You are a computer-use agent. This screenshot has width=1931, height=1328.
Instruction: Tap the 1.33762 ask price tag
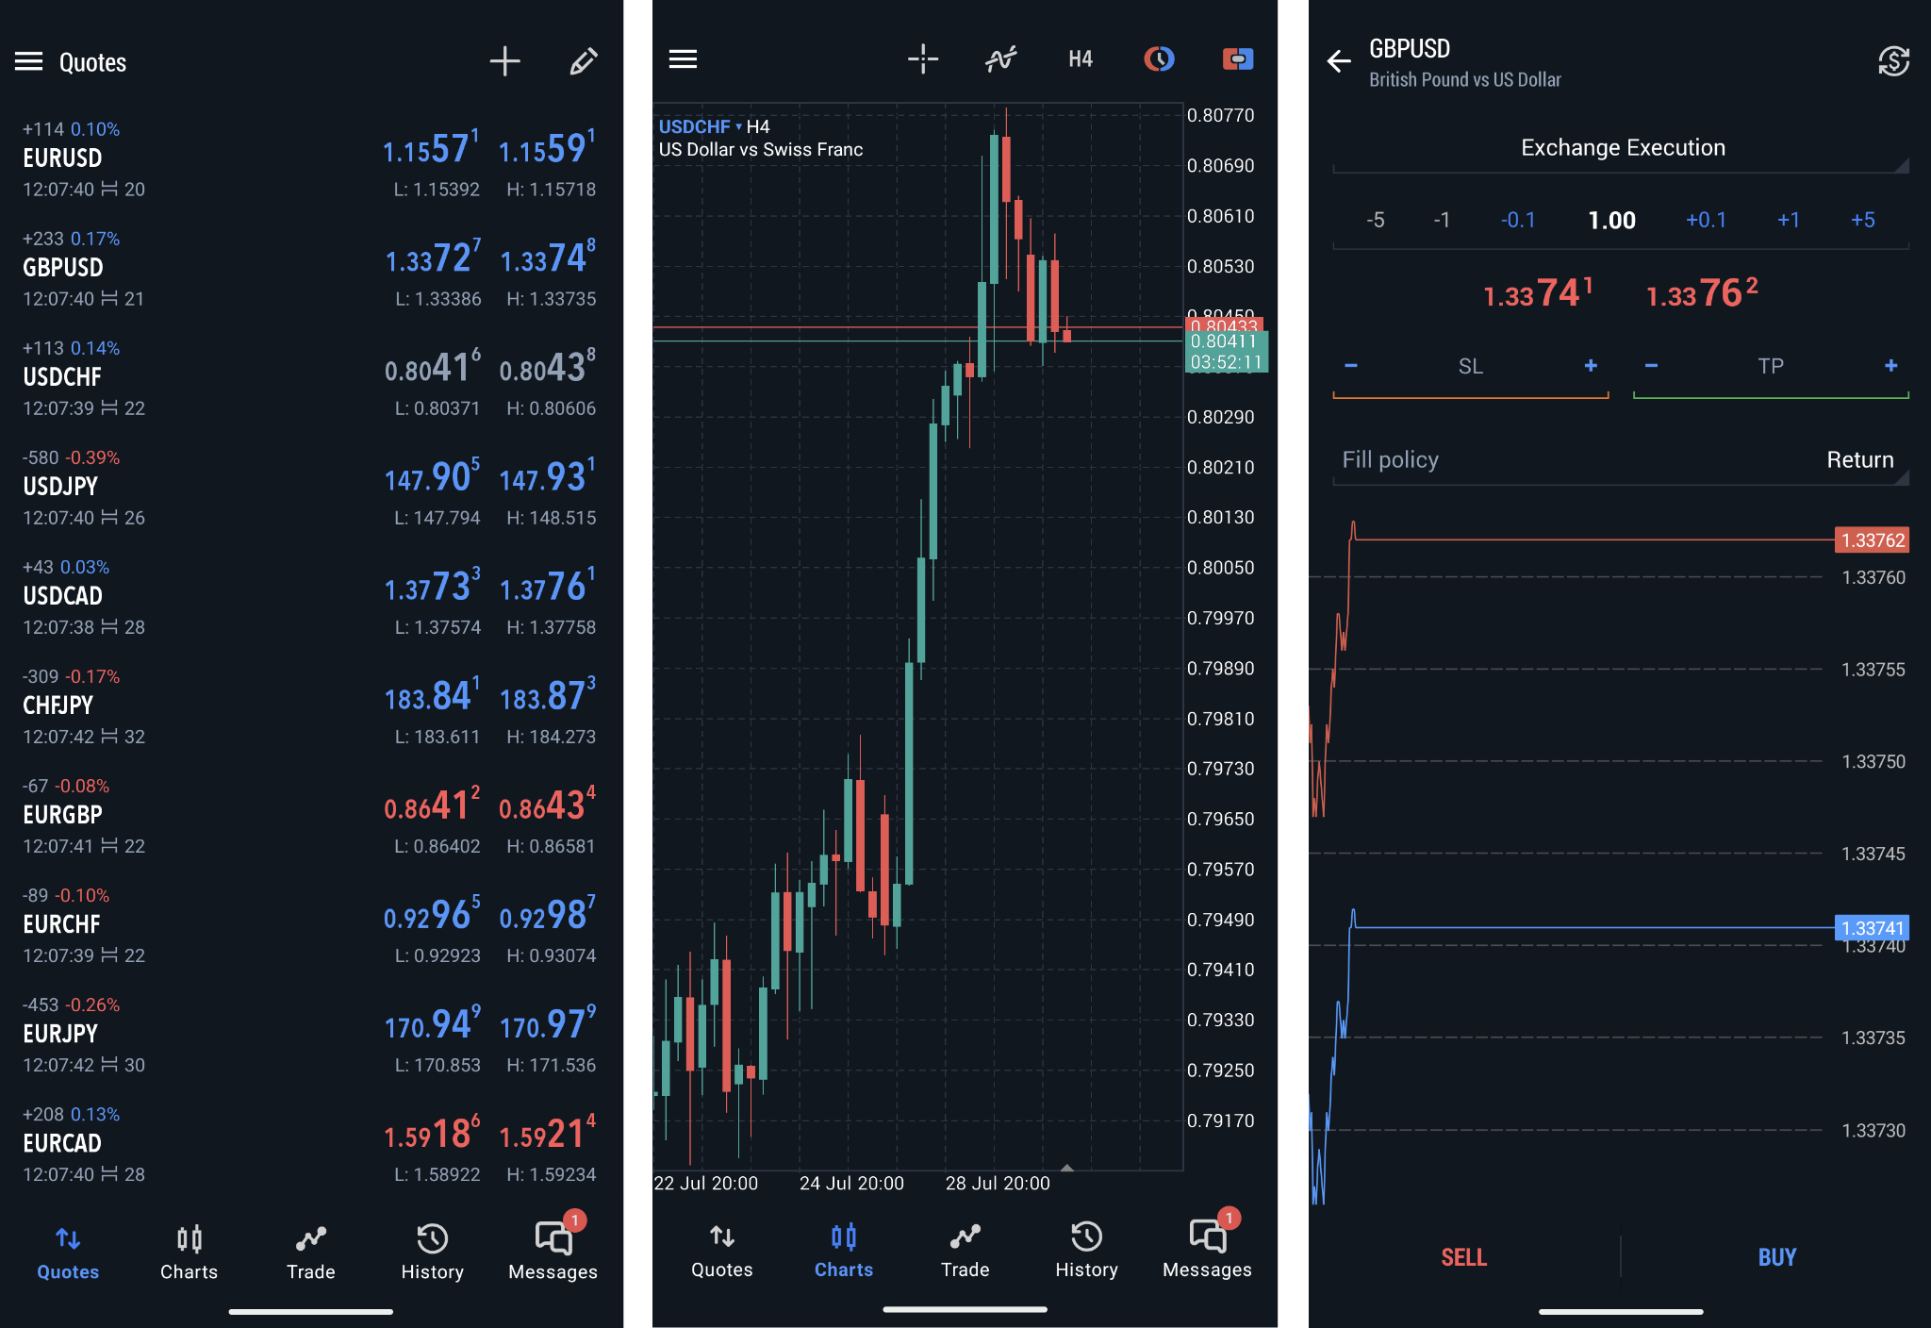pos(1873,540)
